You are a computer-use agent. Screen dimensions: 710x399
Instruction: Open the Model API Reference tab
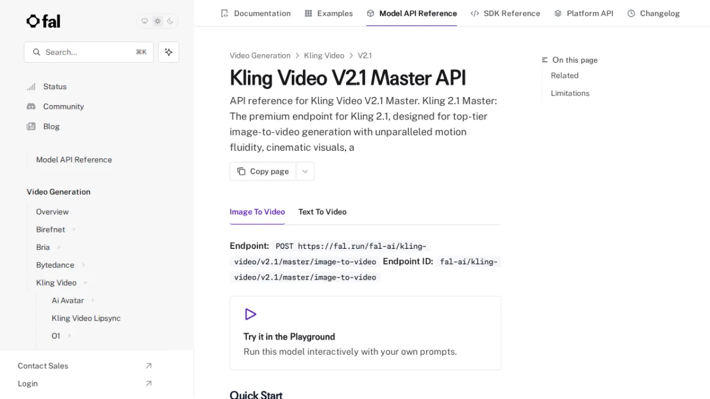(x=412, y=13)
